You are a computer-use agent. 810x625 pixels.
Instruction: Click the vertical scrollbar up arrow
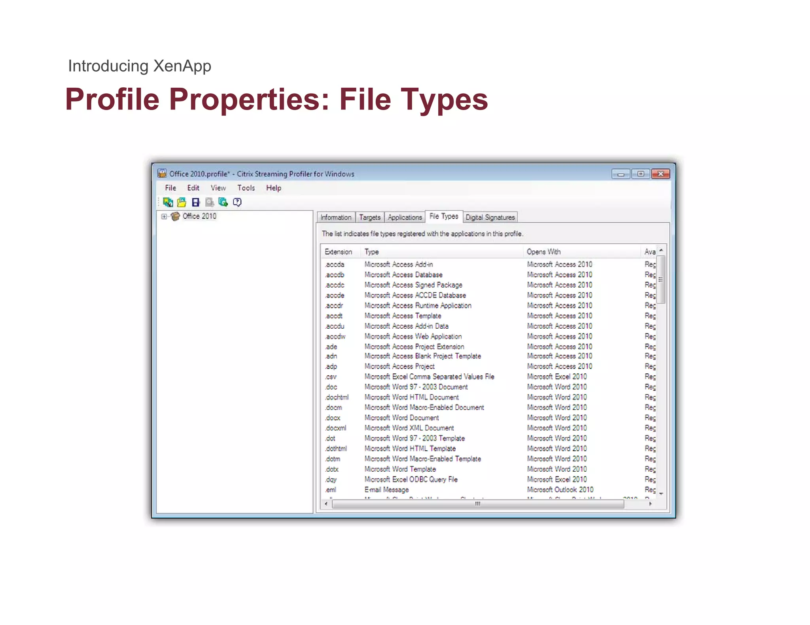(661, 250)
